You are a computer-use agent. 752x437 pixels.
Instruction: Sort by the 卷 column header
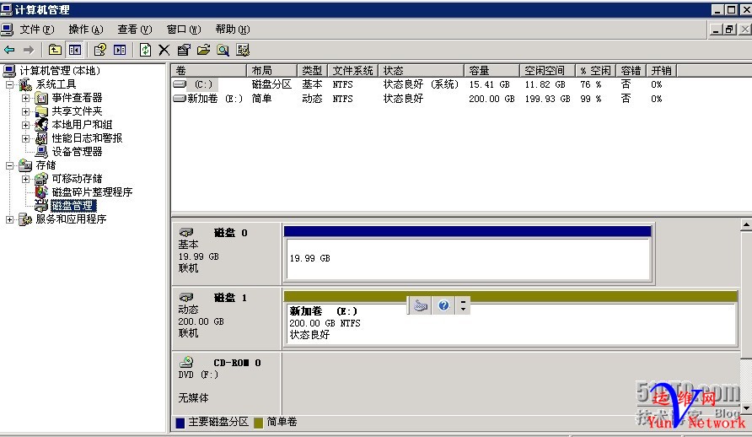coord(208,71)
